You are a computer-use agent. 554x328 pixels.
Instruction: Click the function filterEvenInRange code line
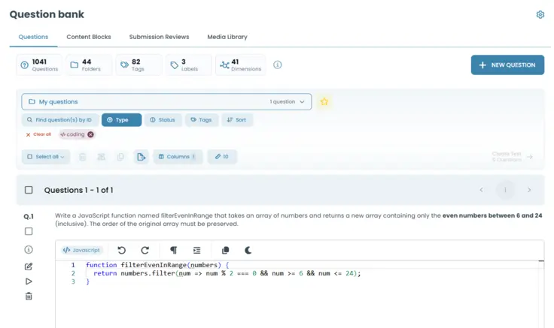pyautogui.click(x=157, y=265)
